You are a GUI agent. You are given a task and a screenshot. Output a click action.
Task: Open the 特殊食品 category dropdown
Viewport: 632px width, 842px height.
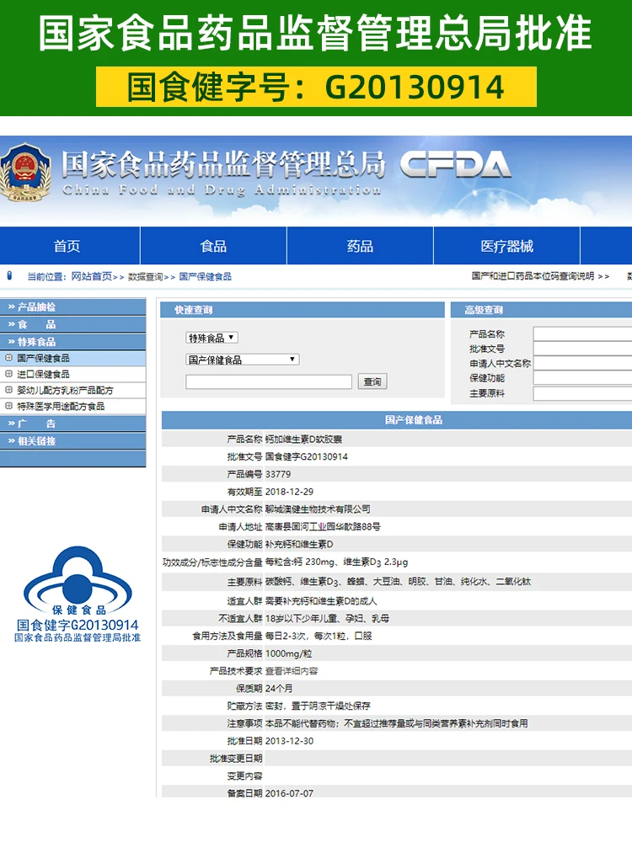[x=212, y=338]
